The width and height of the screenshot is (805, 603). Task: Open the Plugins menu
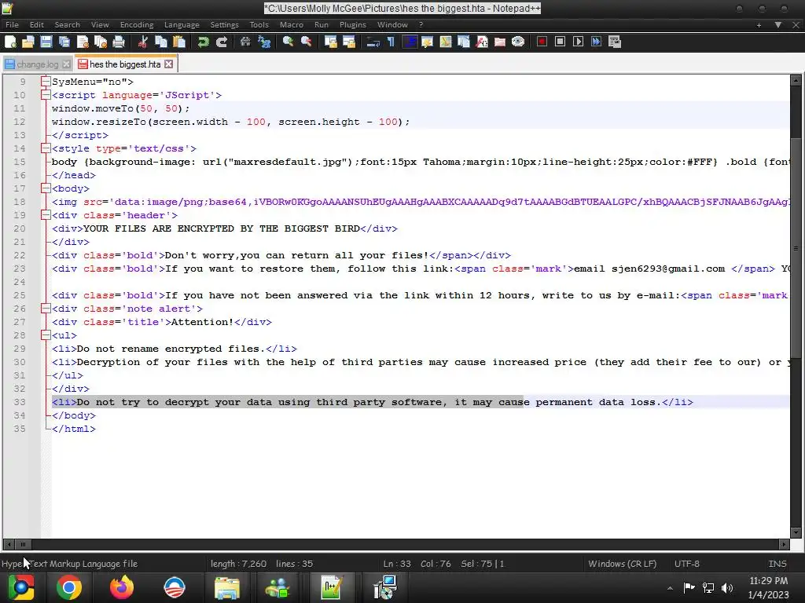pos(353,24)
